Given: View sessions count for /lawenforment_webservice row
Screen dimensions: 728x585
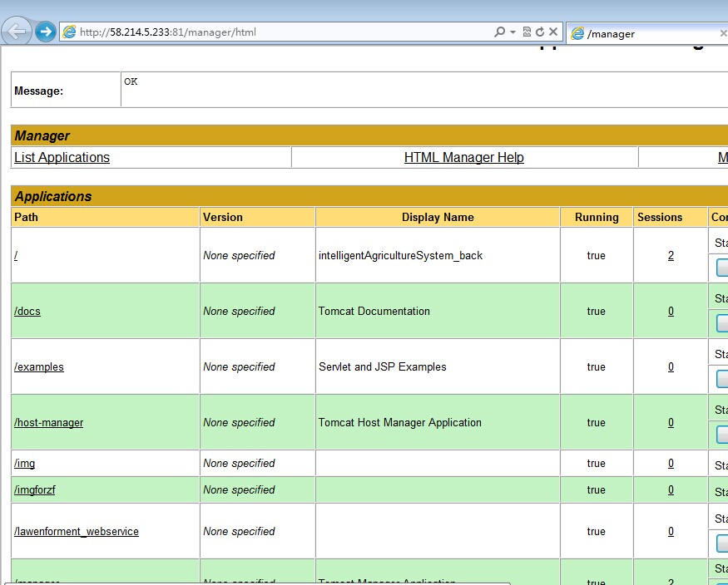Looking at the screenshot, I should [671, 531].
